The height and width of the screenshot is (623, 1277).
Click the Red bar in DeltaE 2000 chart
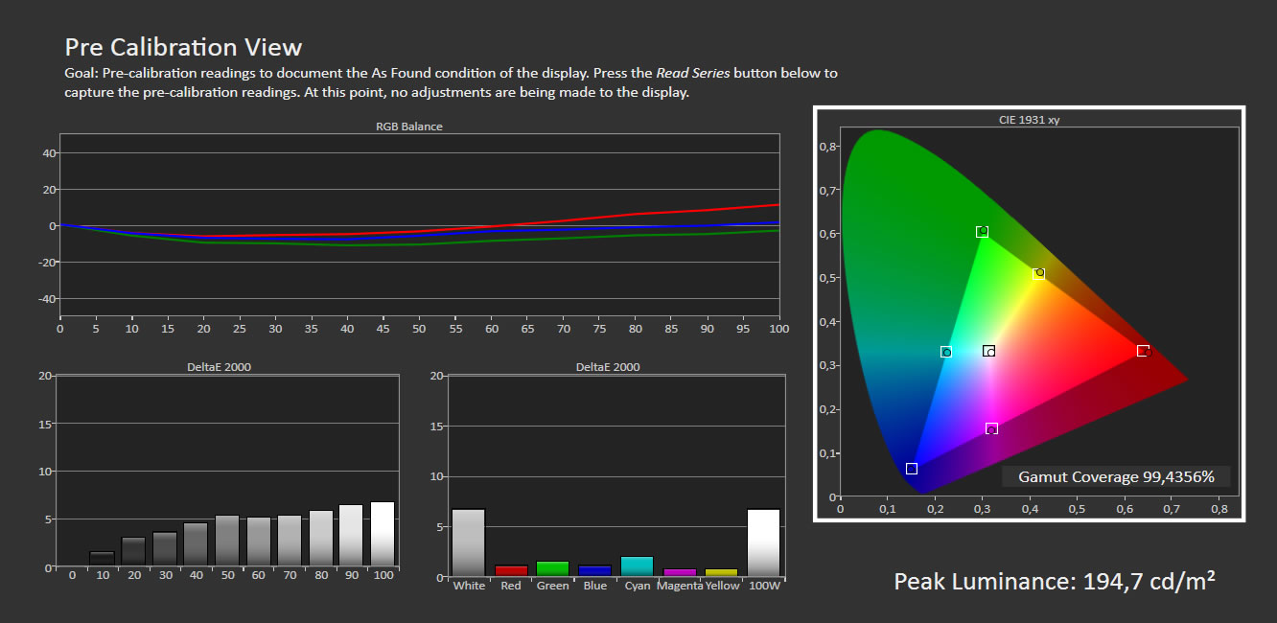click(x=511, y=570)
